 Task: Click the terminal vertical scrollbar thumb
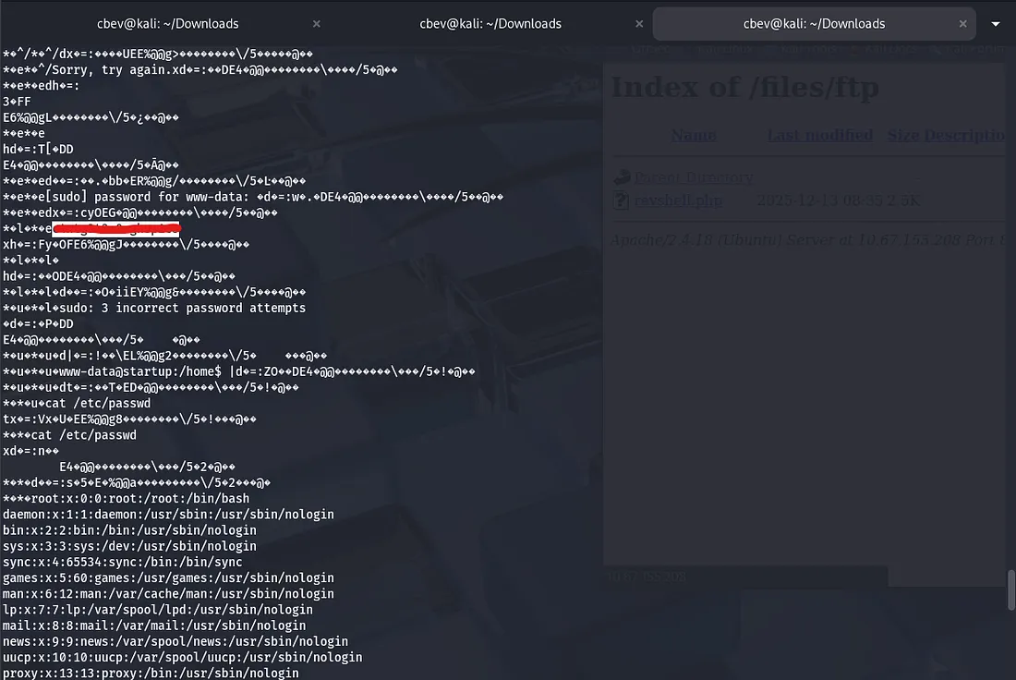tap(1010, 589)
